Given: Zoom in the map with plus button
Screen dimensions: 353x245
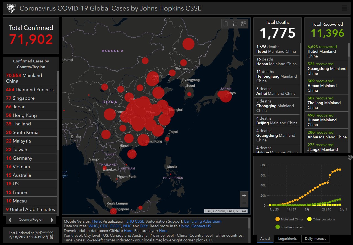Looking at the screenshot, I should (x=244, y=196).
